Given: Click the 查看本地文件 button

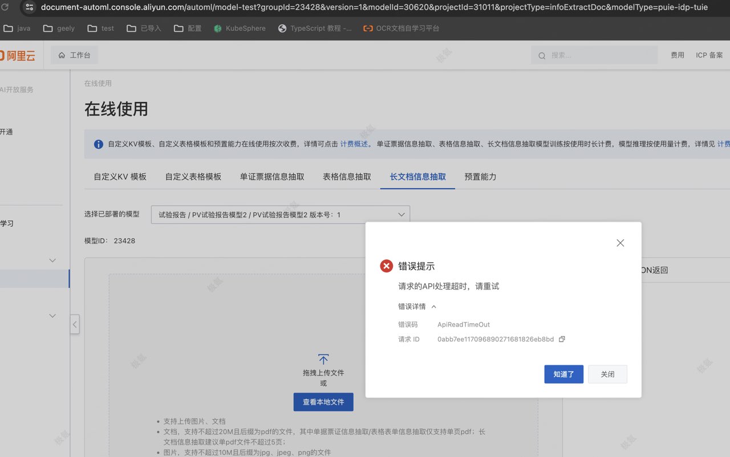Looking at the screenshot, I should [x=323, y=402].
